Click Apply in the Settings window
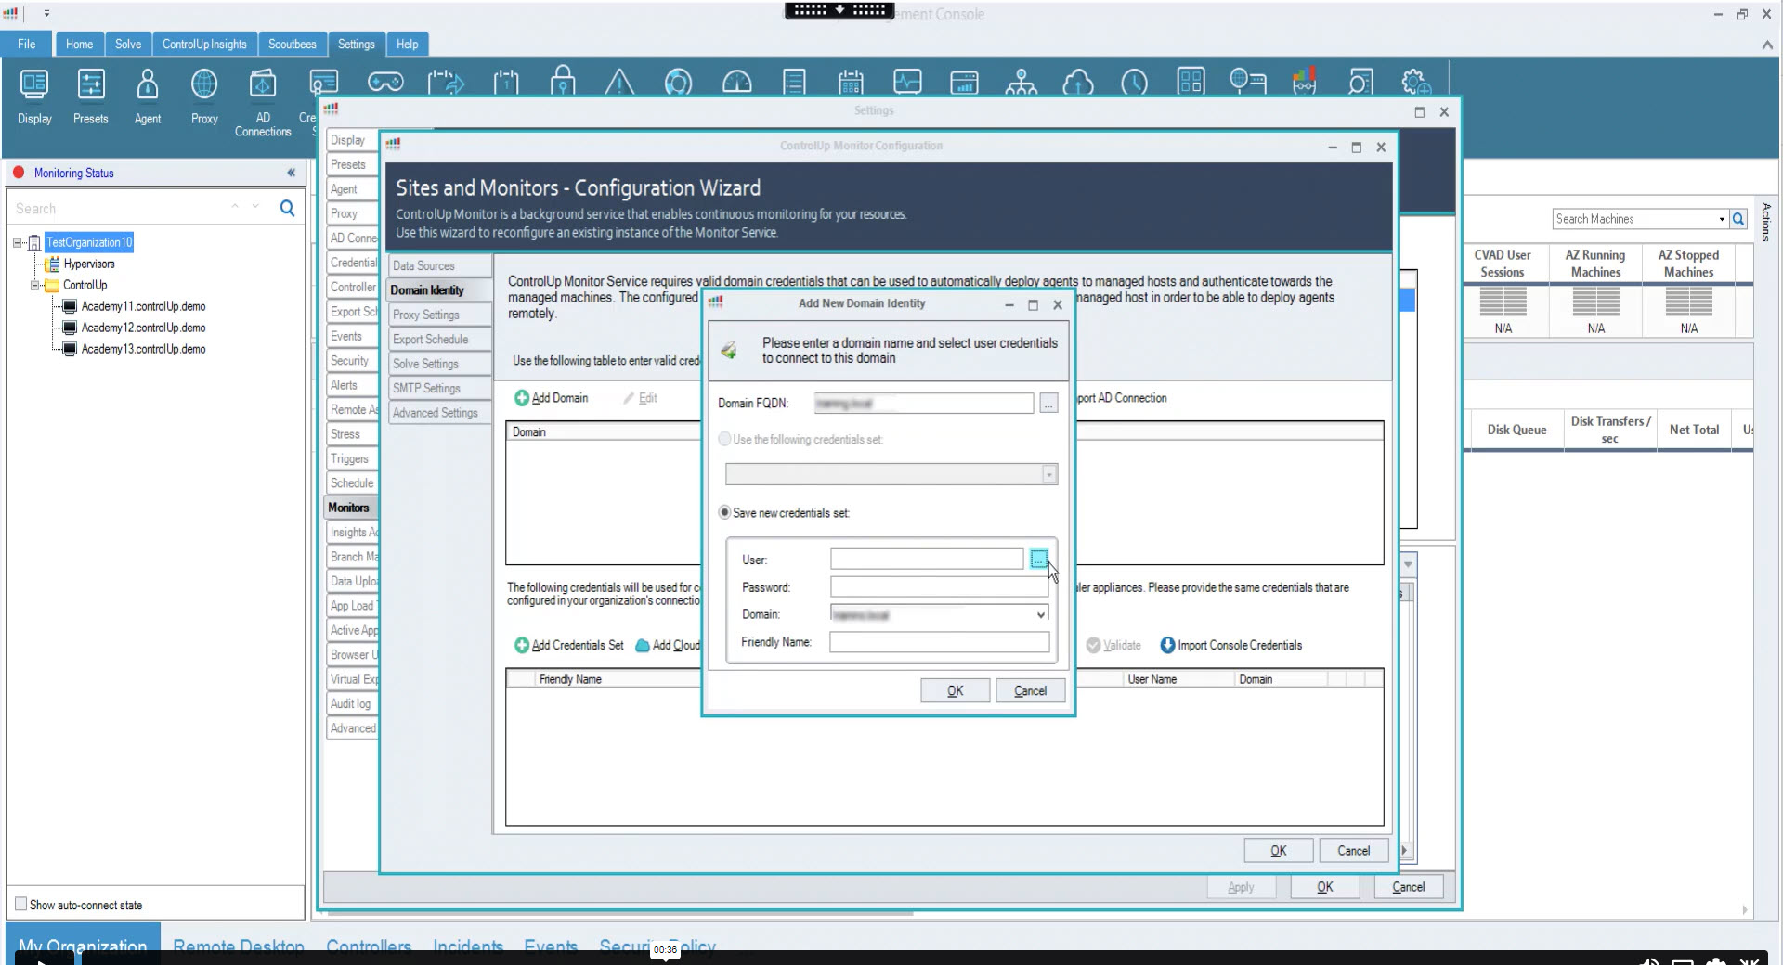Screen dimensions: 1783x965 tap(1241, 887)
